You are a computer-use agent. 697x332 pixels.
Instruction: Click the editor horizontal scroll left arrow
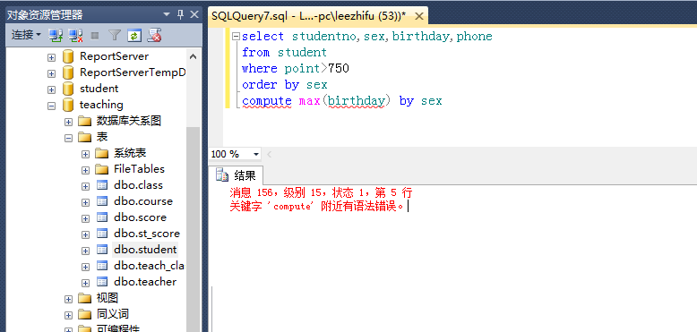(269, 155)
